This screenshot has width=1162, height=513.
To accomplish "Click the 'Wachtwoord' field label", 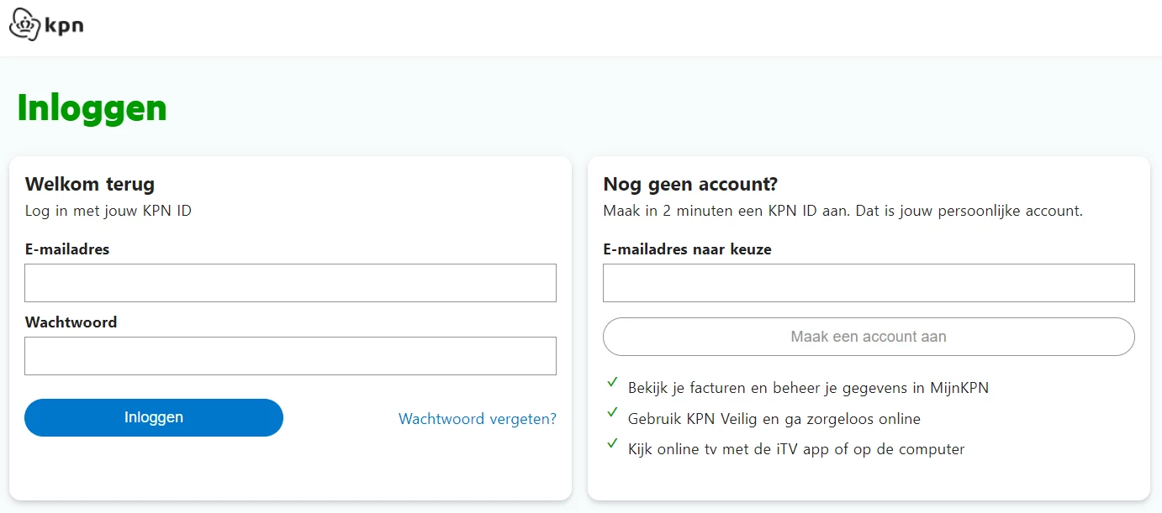I will click(71, 322).
